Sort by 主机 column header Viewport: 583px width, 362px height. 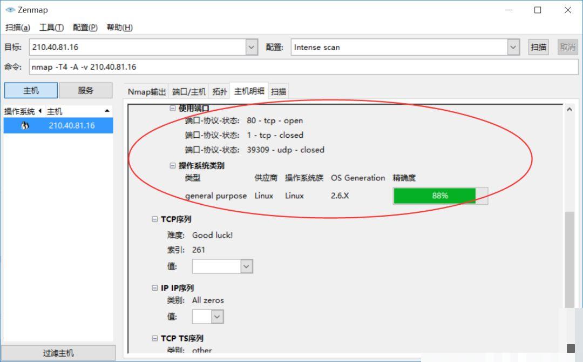55,111
